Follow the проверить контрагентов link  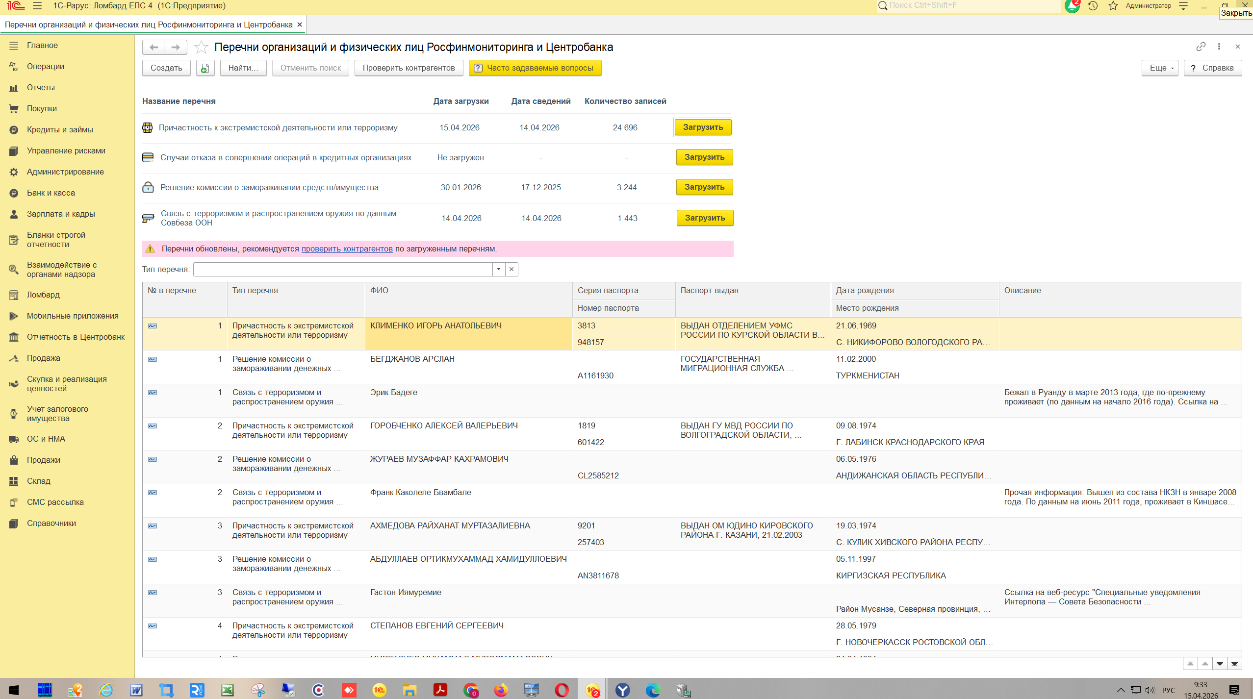(347, 249)
